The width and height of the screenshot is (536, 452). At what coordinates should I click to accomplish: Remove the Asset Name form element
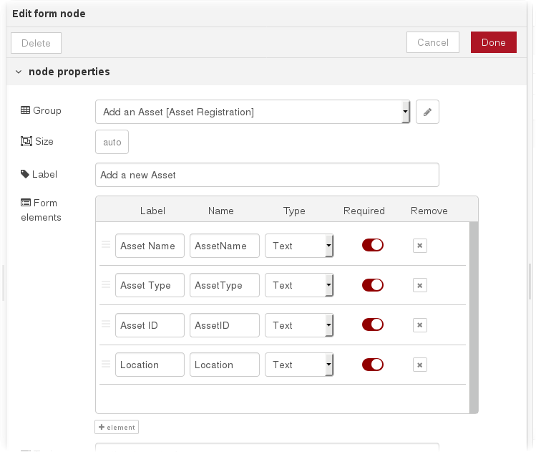coord(420,246)
